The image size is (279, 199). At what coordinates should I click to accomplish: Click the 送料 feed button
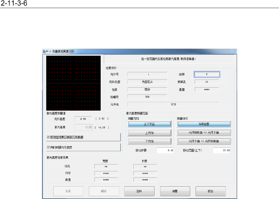(139, 191)
